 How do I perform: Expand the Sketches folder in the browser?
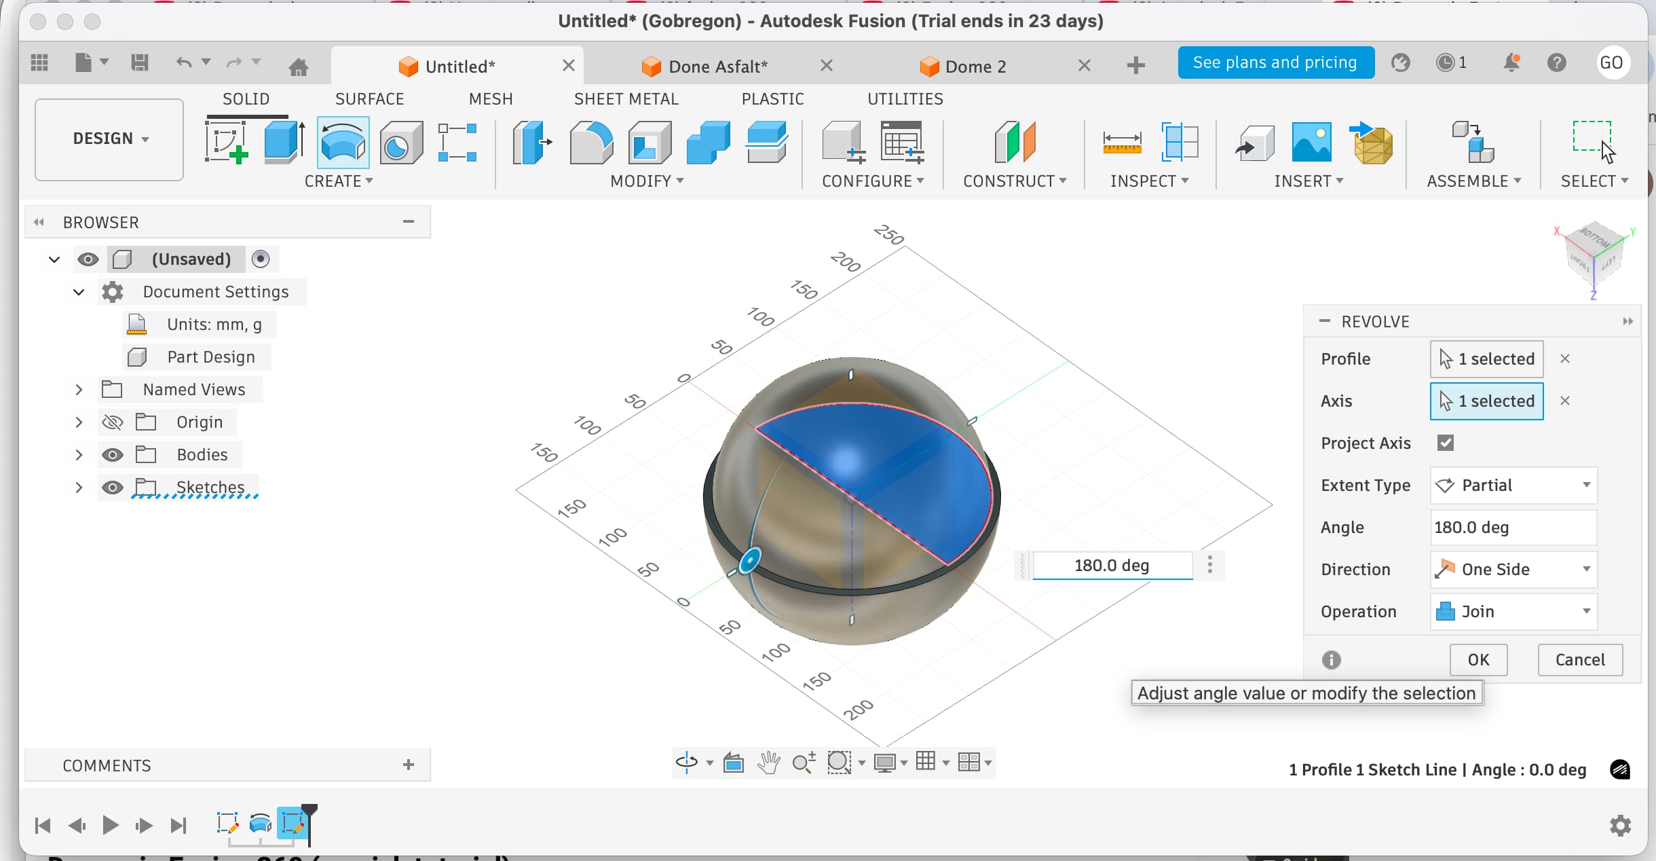pos(79,487)
